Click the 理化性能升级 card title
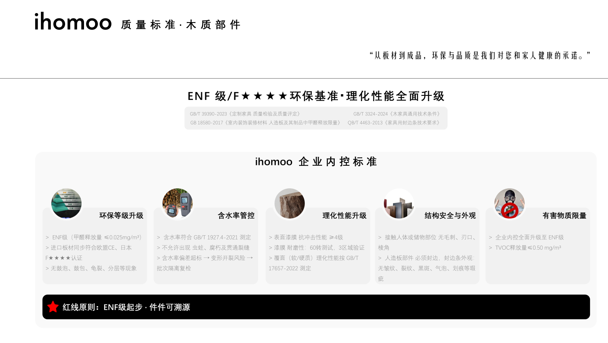 [345, 215]
